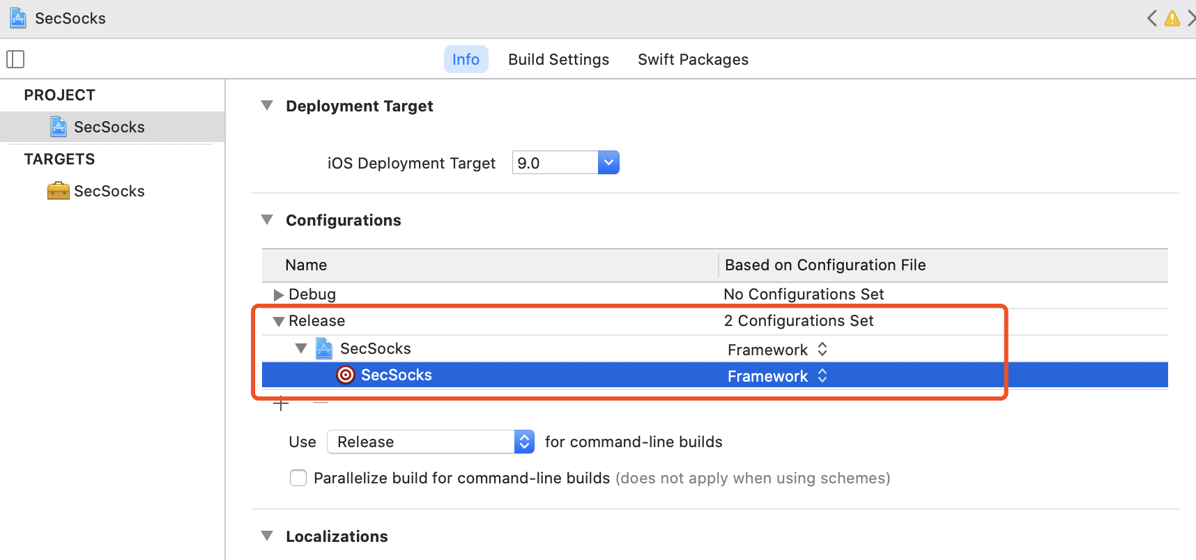Collapse the Deployment Target section

tap(267, 106)
